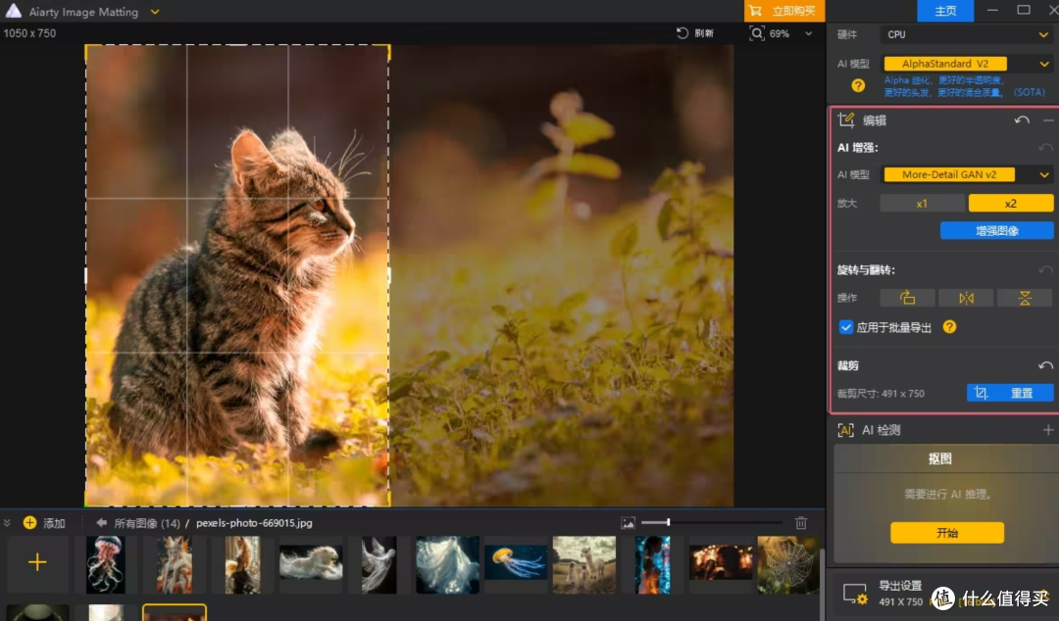Expand the AI 检测 panel
This screenshot has height=621, width=1059.
point(1047,430)
